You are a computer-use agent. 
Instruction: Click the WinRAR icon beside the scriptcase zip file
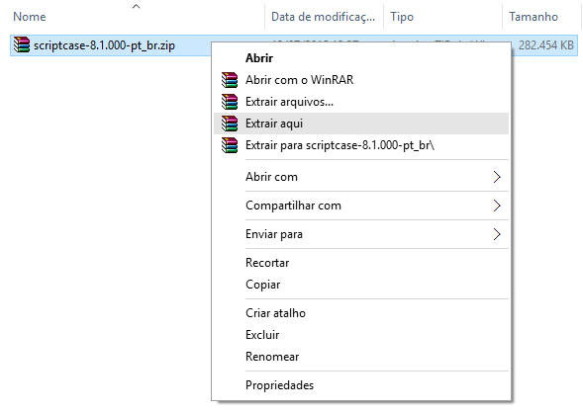tap(21, 44)
